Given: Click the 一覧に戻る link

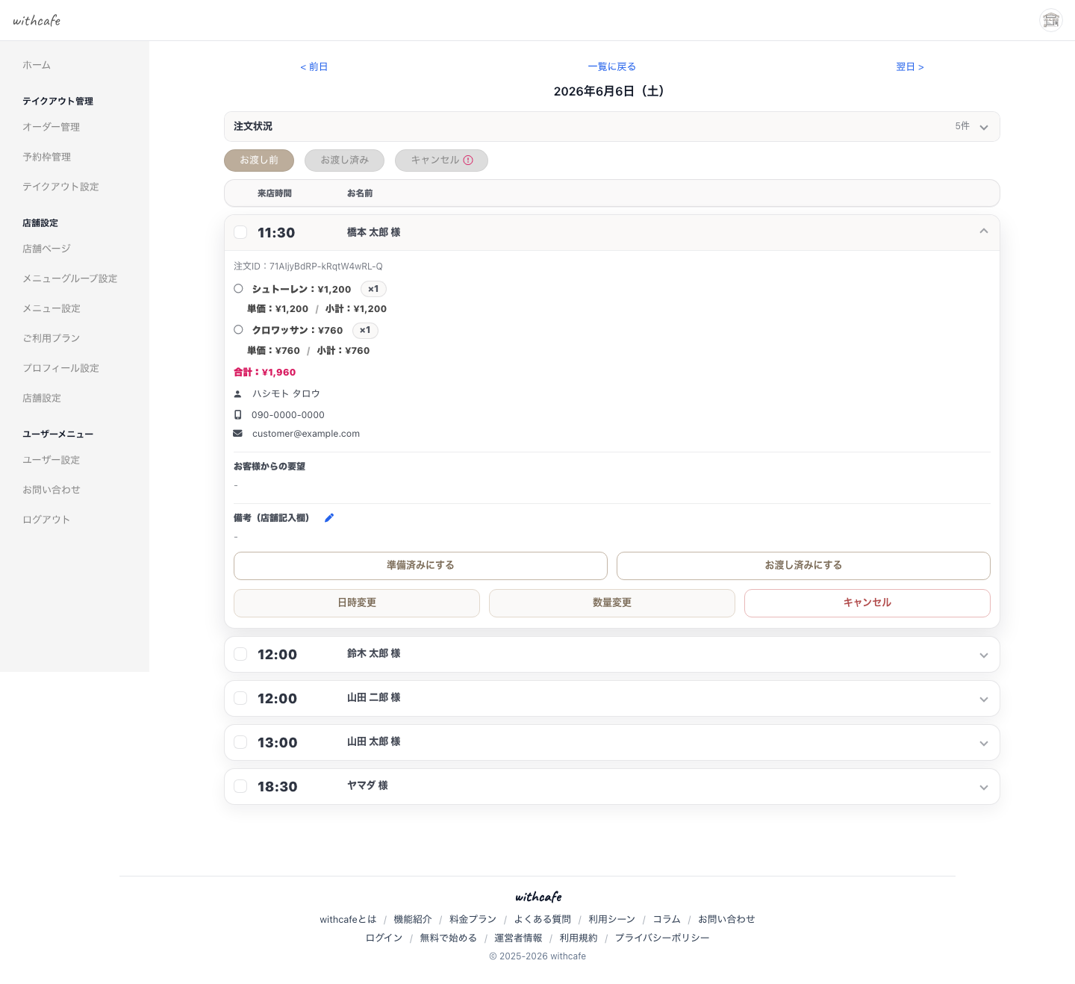Looking at the screenshot, I should [x=612, y=66].
